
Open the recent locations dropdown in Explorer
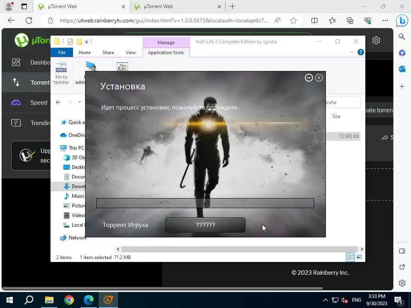[x=80, y=102]
